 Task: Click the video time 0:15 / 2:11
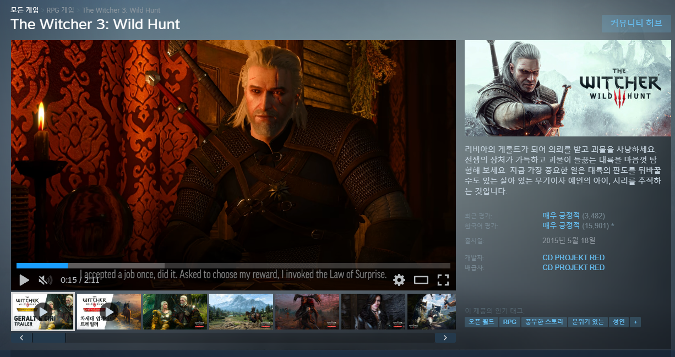[x=80, y=280]
